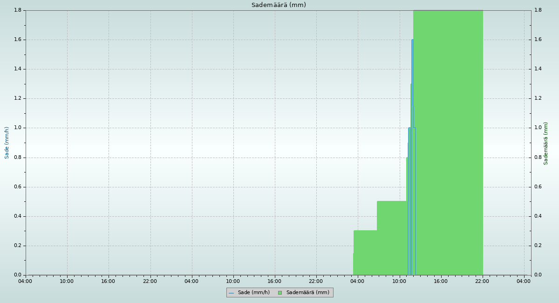Click the first 04:00 label on the time axis

point(25,281)
